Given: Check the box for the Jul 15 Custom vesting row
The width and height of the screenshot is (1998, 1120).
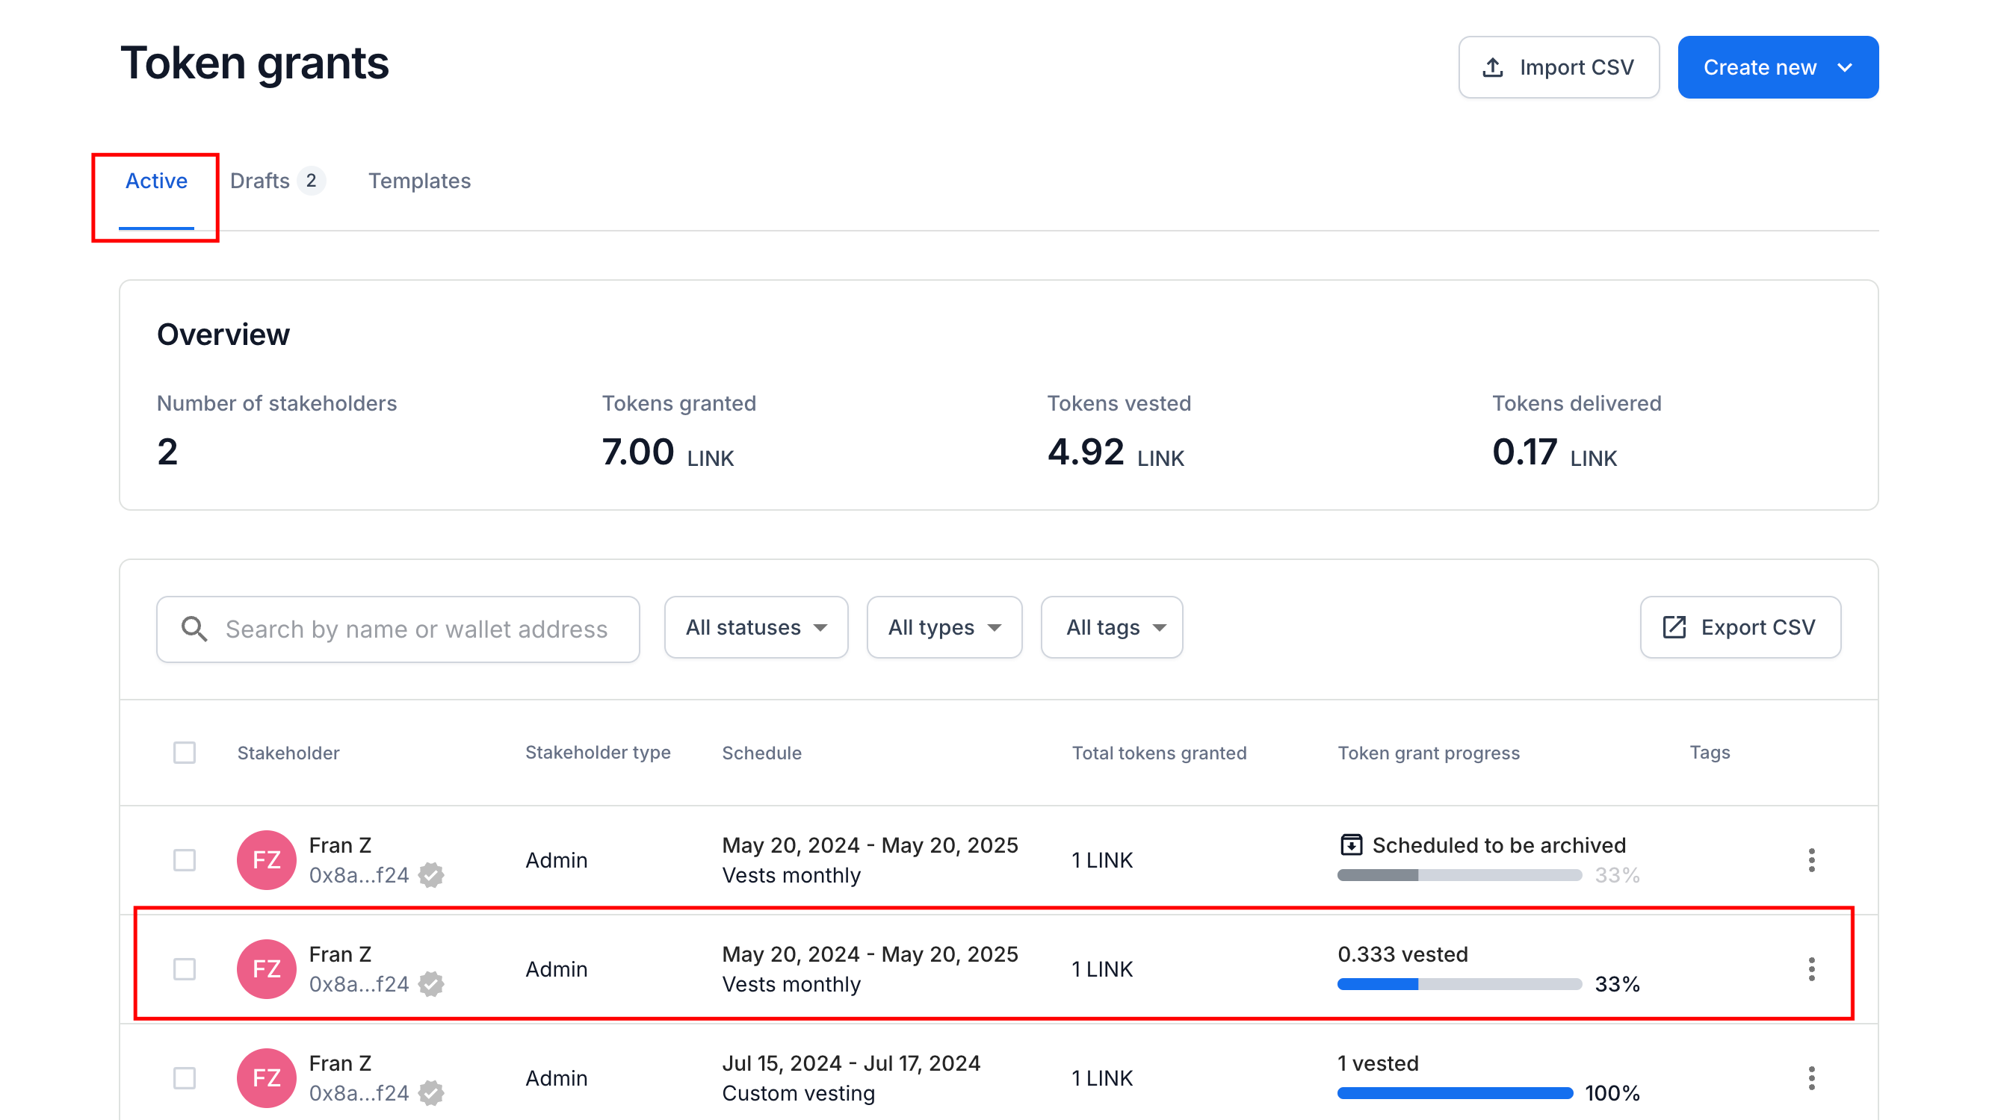Looking at the screenshot, I should [x=184, y=1078].
